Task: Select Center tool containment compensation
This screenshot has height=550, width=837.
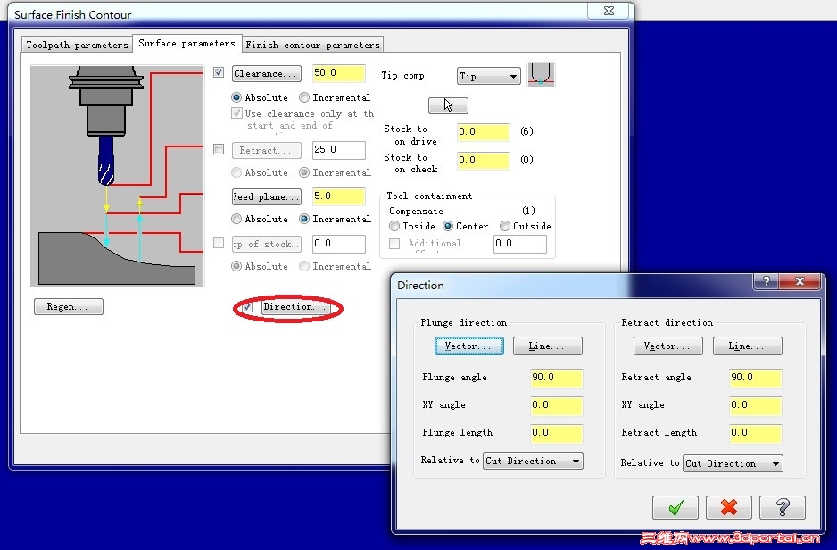Action: 448,226
